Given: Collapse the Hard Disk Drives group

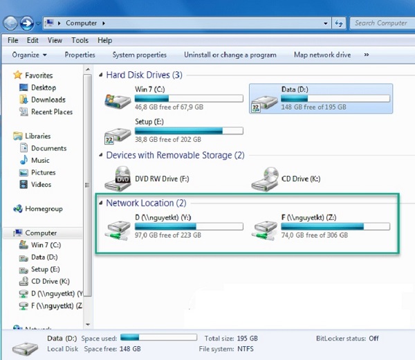Looking at the screenshot, I should pyautogui.click(x=101, y=75).
